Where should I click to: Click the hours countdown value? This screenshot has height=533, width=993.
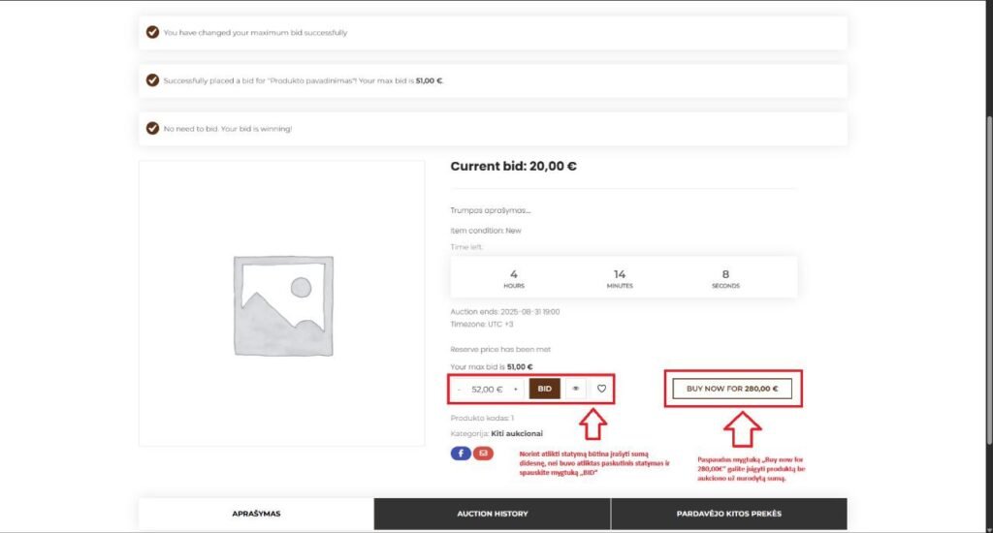514,274
